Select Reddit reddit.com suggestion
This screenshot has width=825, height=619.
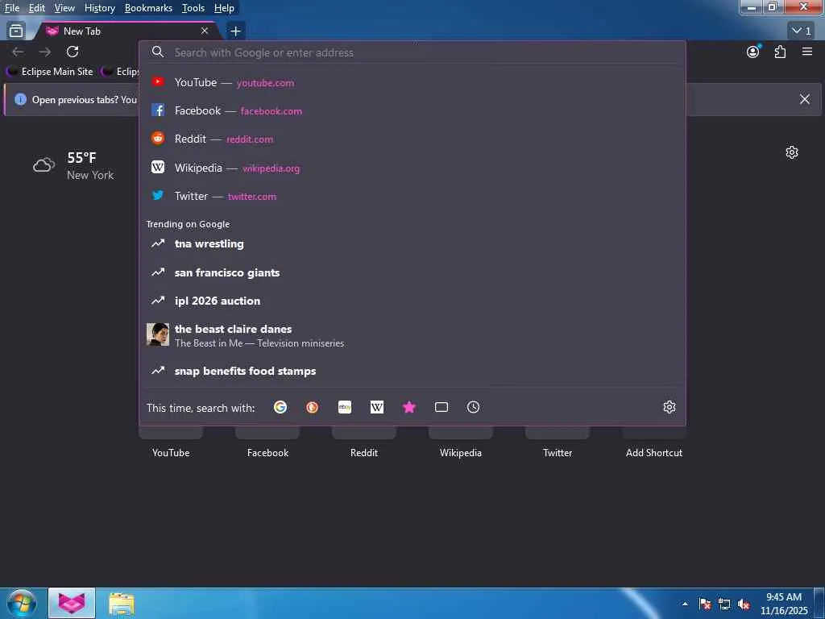tap(412, 139)
